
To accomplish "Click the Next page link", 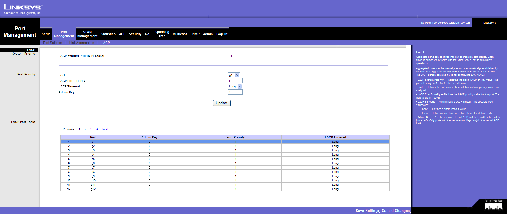I will click(105, 129).
